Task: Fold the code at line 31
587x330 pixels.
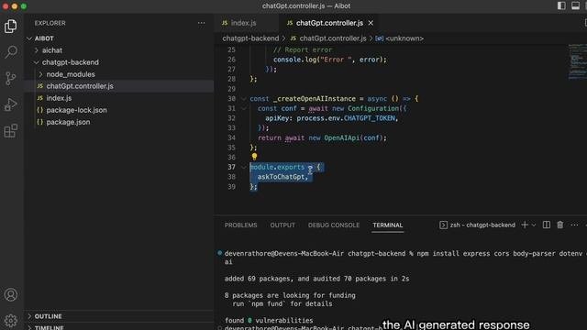Action: pyautogui.click(x=244, y=108)
